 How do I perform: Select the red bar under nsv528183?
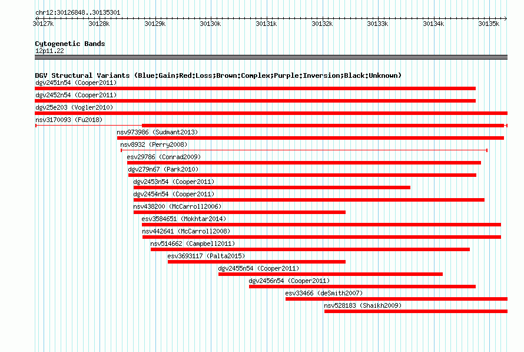[x=416, y=311]
